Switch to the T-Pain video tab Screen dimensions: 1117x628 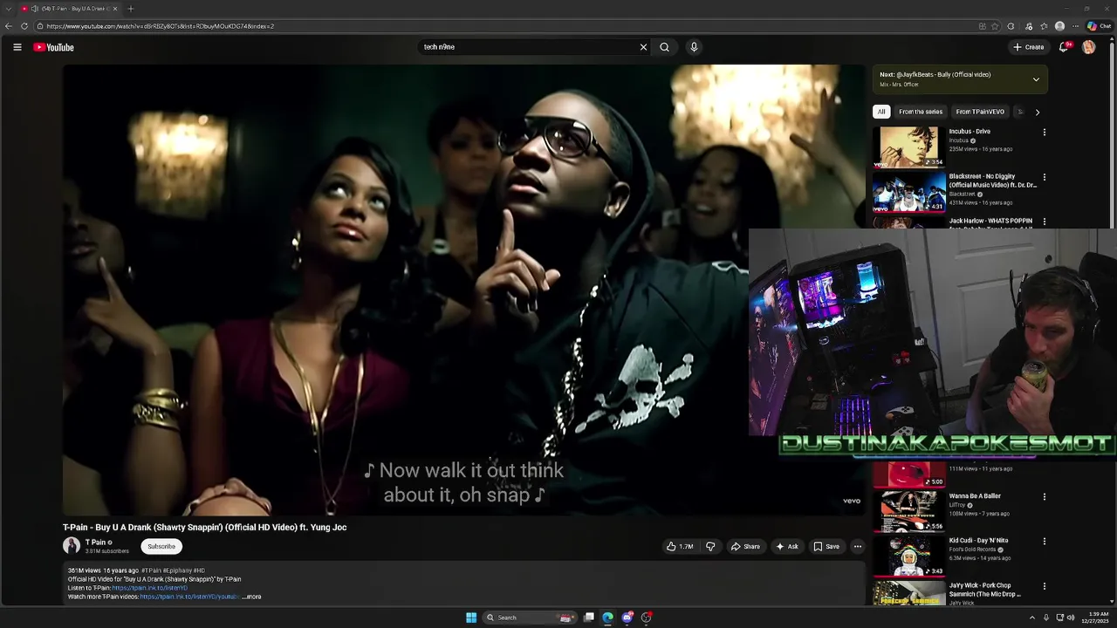pyautogui.click(x=70, y=9)
